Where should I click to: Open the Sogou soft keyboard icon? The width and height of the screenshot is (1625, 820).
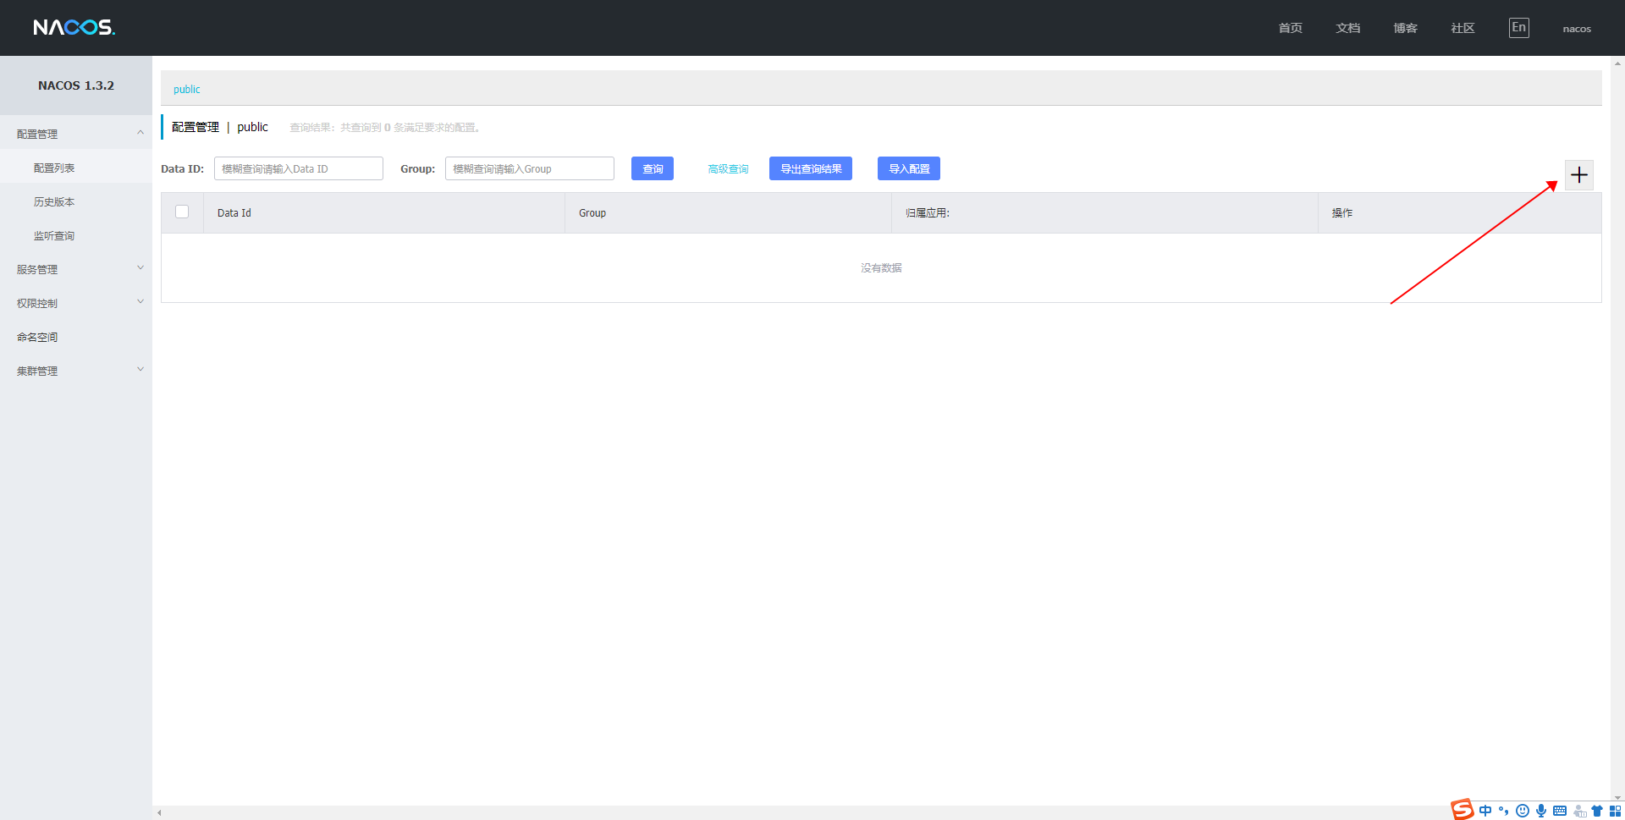pyautogui.click(x=1560, y=811)
